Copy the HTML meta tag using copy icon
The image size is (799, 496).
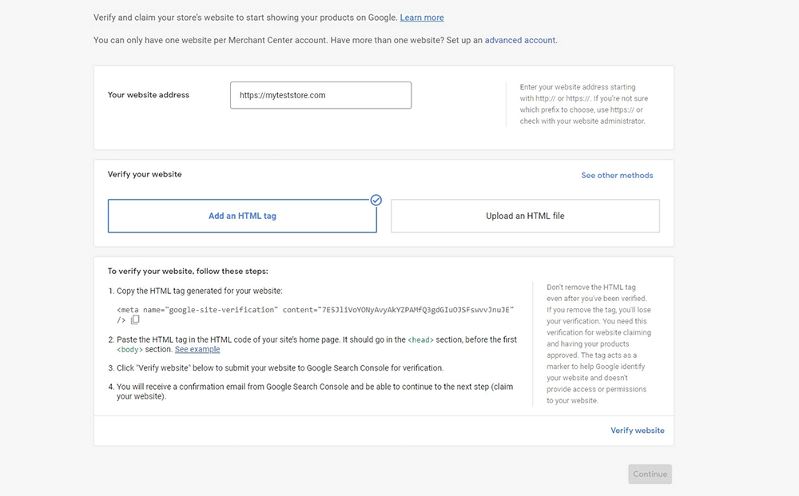[x=135, y=320]
